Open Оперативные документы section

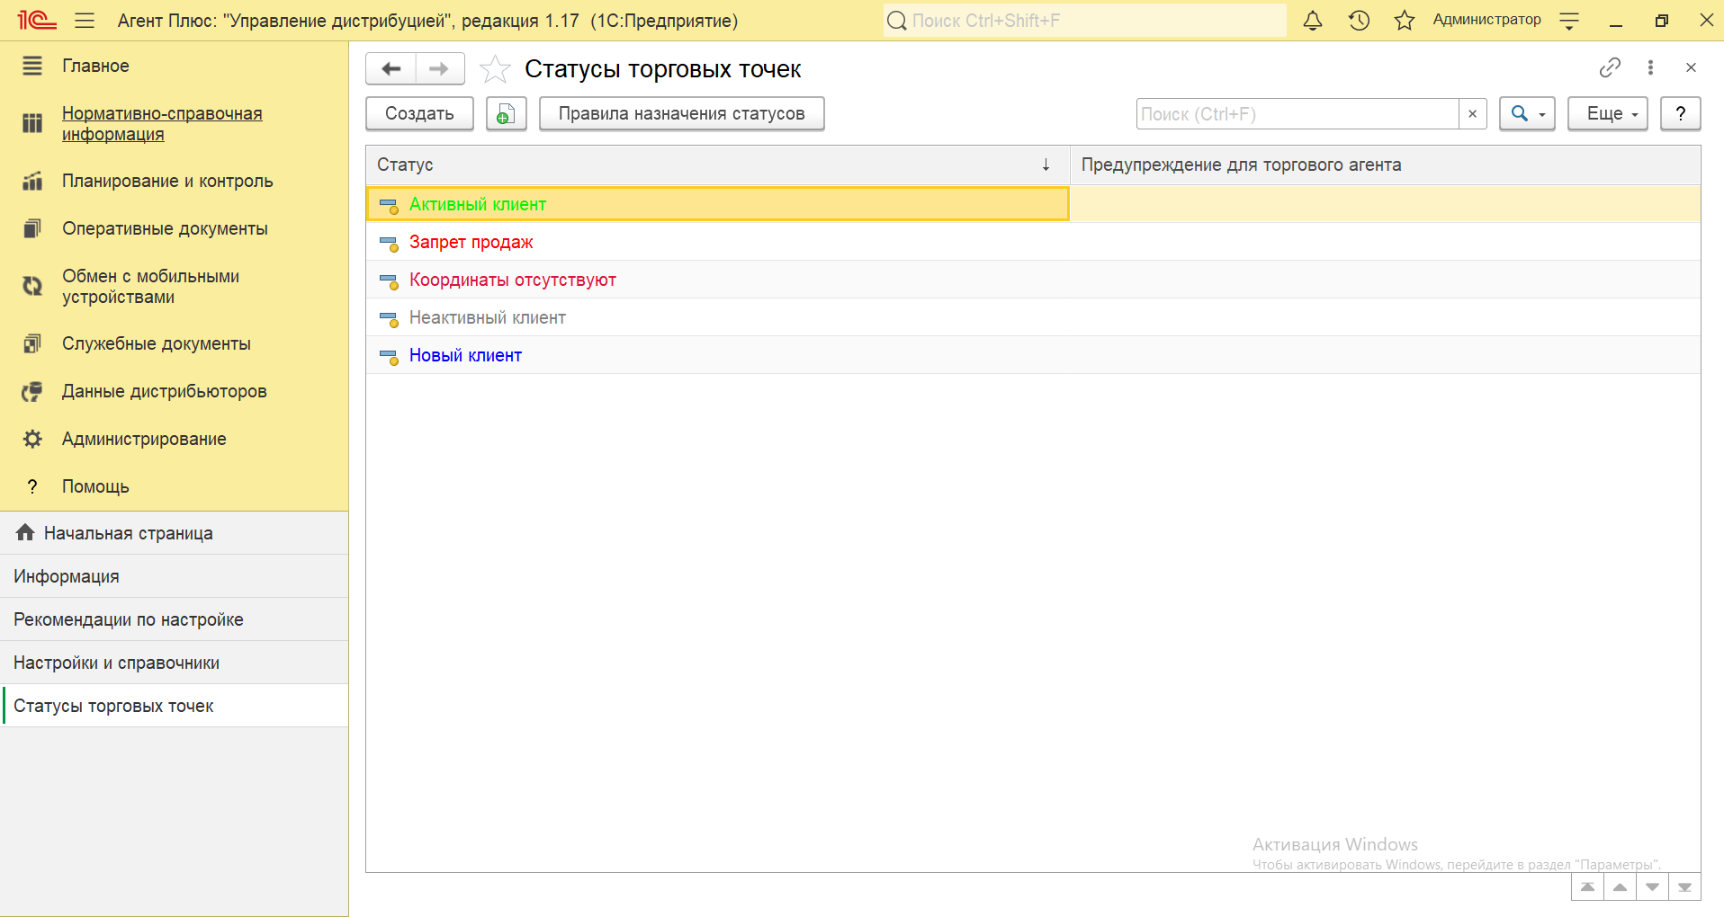tap(174, 228)
